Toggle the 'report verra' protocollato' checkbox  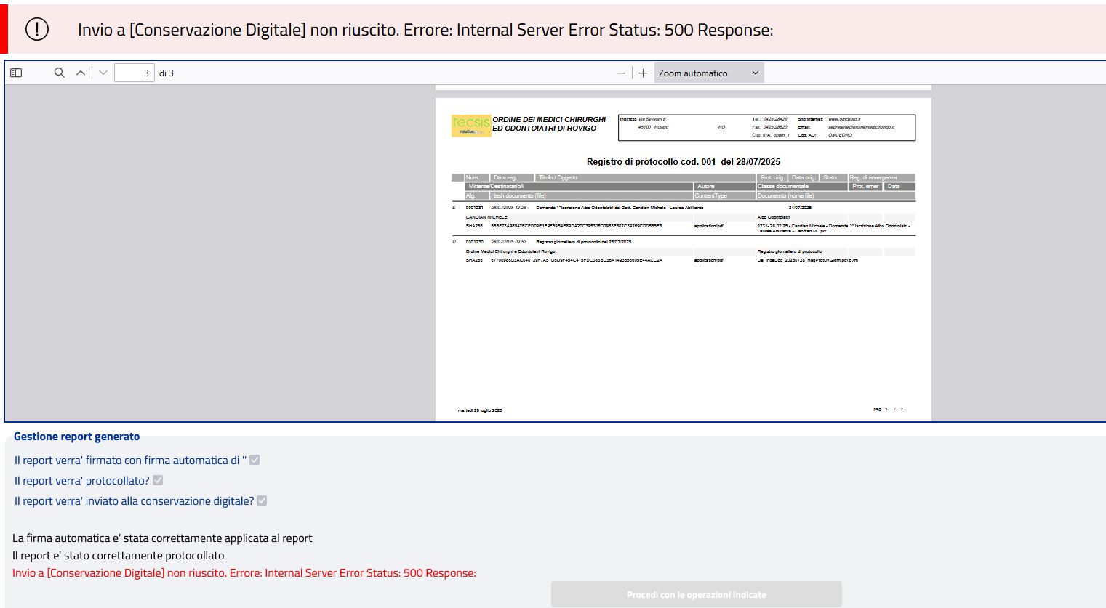point(158,480)
